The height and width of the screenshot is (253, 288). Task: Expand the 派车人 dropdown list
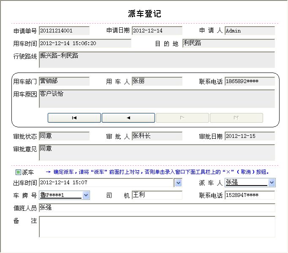click(x=272, y=183)
